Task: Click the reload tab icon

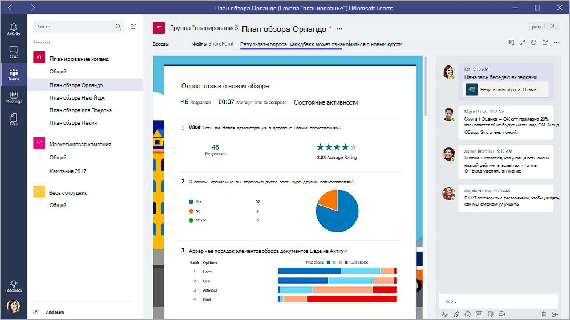Action: click(x=533, y=43)
